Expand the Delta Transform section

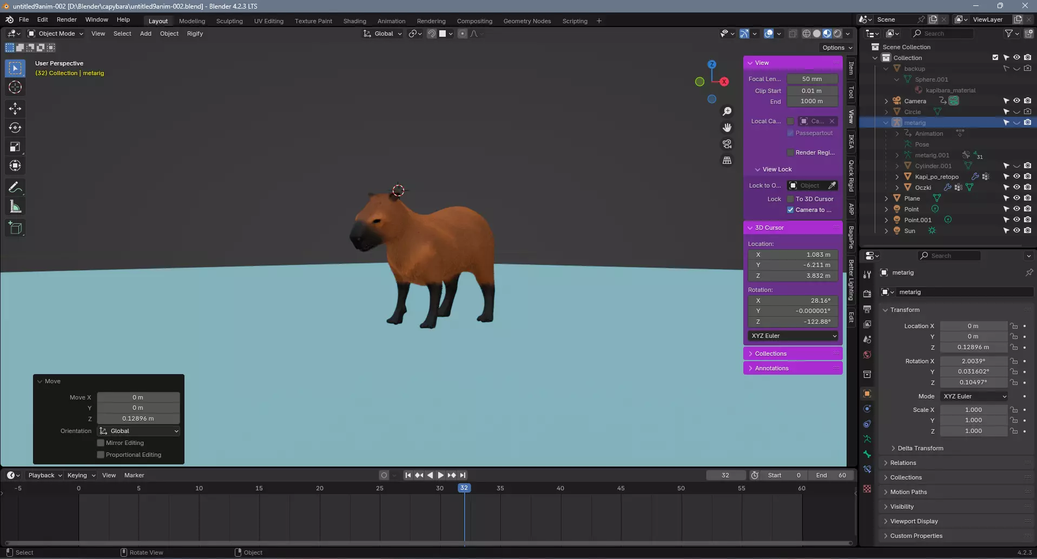pyautogui.click(x=920, y=448)
